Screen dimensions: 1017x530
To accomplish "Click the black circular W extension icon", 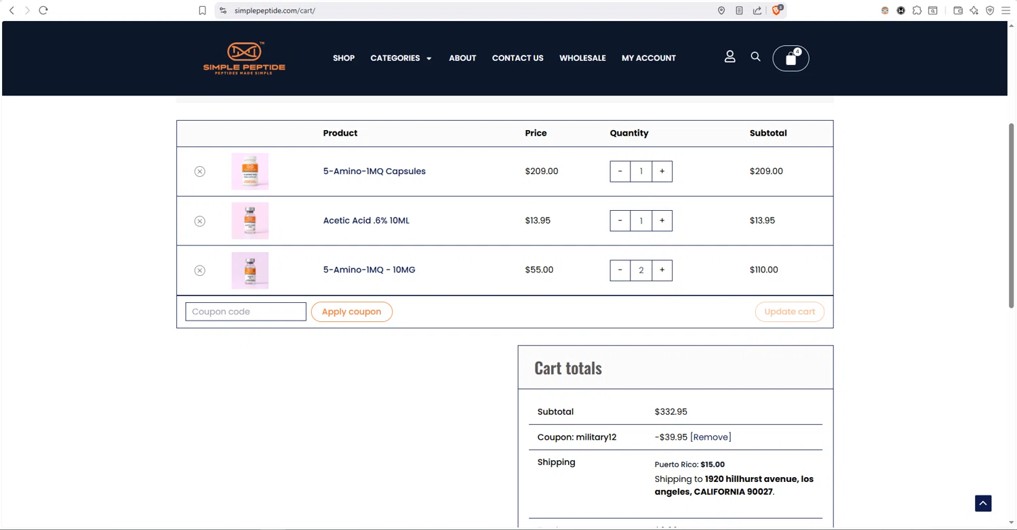I will point(901,10).
